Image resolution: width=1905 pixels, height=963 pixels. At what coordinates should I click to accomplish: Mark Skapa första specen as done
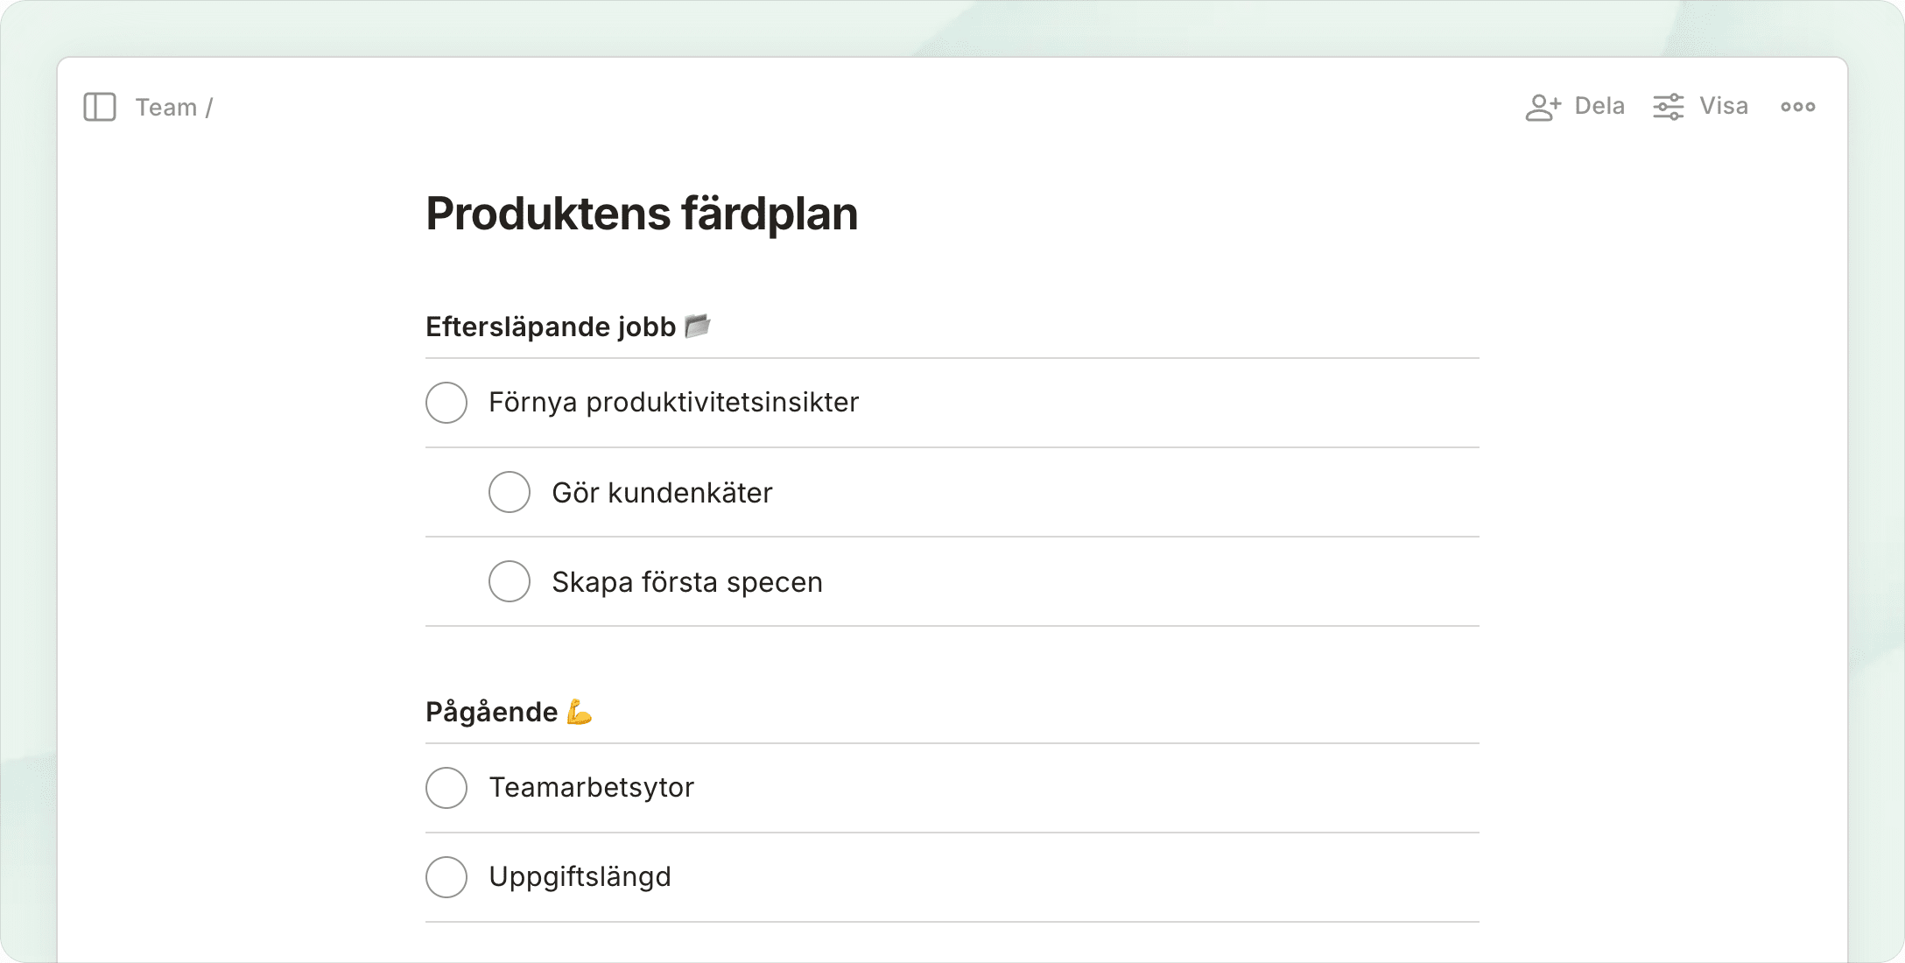(510, 581)
